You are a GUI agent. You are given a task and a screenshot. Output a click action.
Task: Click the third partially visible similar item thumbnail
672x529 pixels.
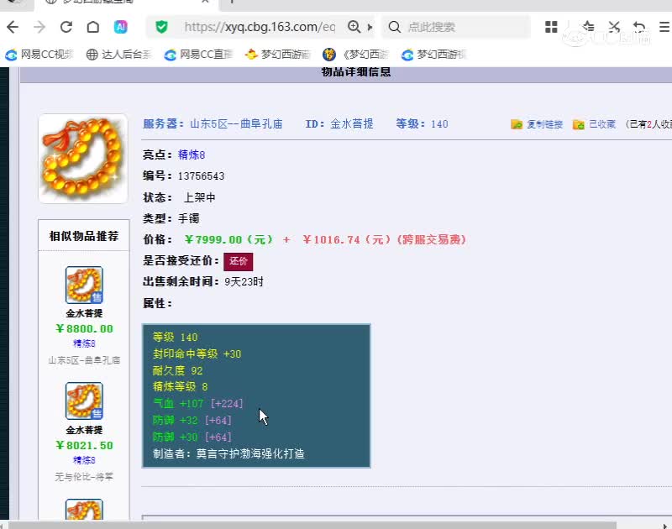(84, 510)
